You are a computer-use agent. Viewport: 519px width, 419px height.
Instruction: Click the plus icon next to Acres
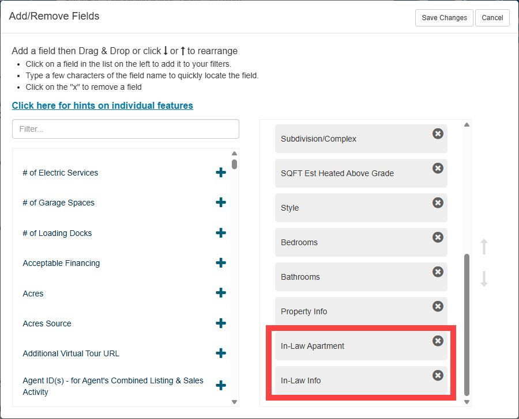click(221, 293)
